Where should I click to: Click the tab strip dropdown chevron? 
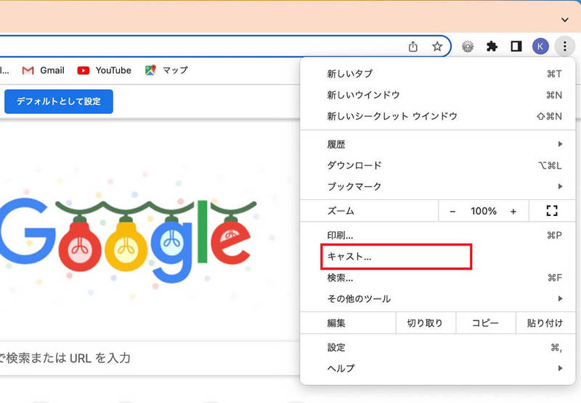click(x=565, y=20)
